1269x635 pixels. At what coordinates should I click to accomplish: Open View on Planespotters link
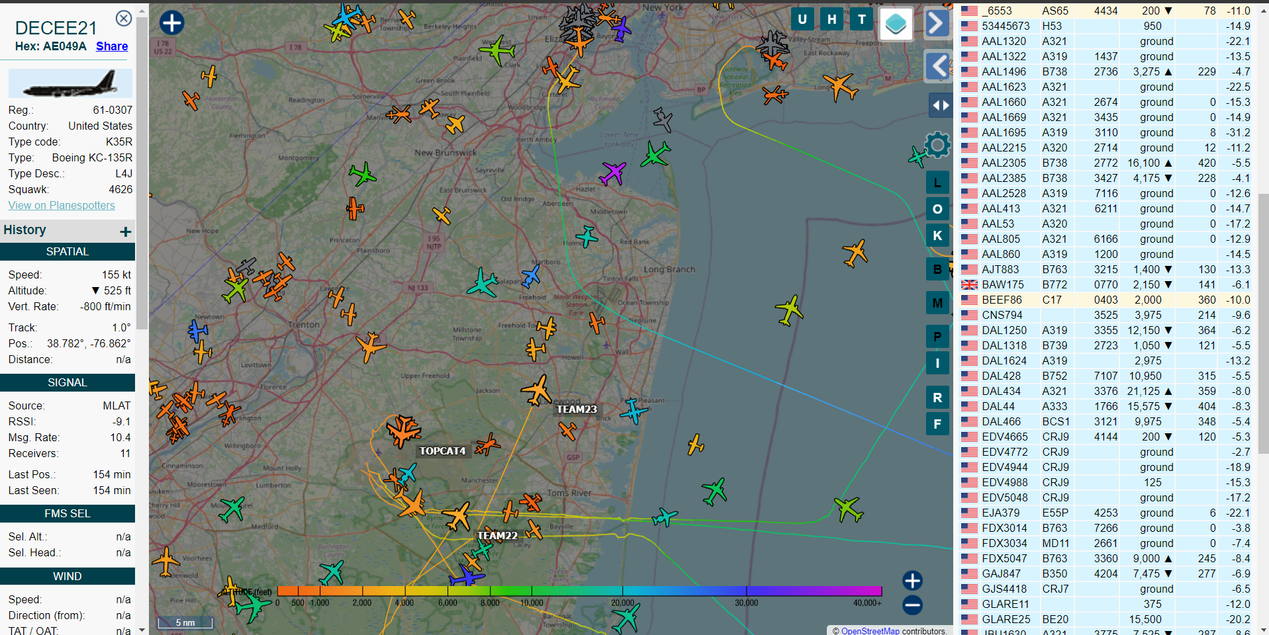62,205
